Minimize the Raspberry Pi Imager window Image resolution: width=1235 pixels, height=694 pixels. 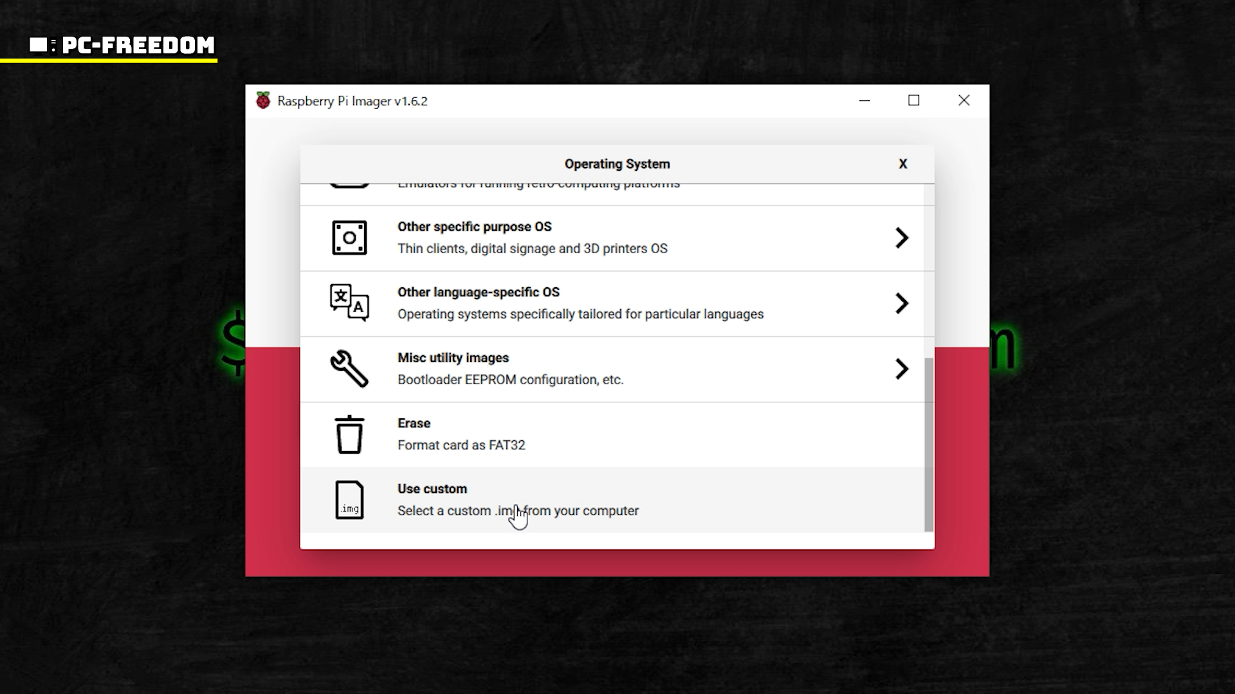point(864,100)
